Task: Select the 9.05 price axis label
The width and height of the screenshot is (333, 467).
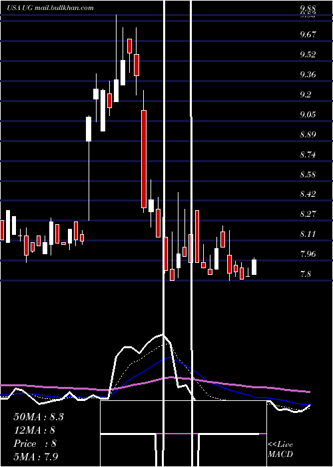Action: pyautogui.click(x=308, y=115)
